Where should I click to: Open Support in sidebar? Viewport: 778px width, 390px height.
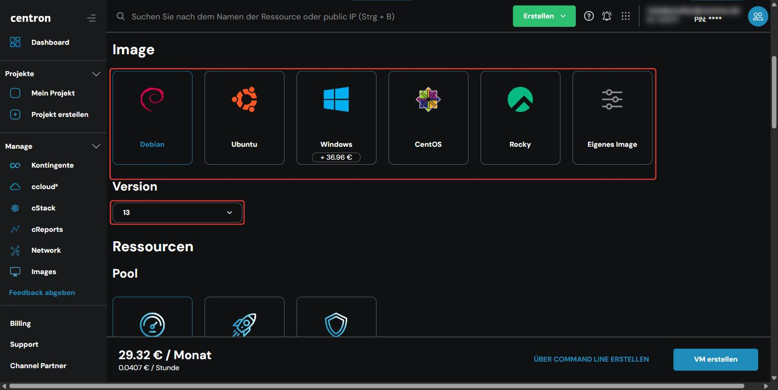[24, 344]
